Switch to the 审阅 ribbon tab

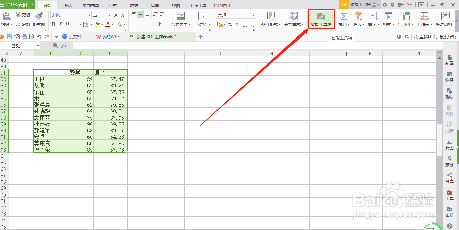coord(155,5)
